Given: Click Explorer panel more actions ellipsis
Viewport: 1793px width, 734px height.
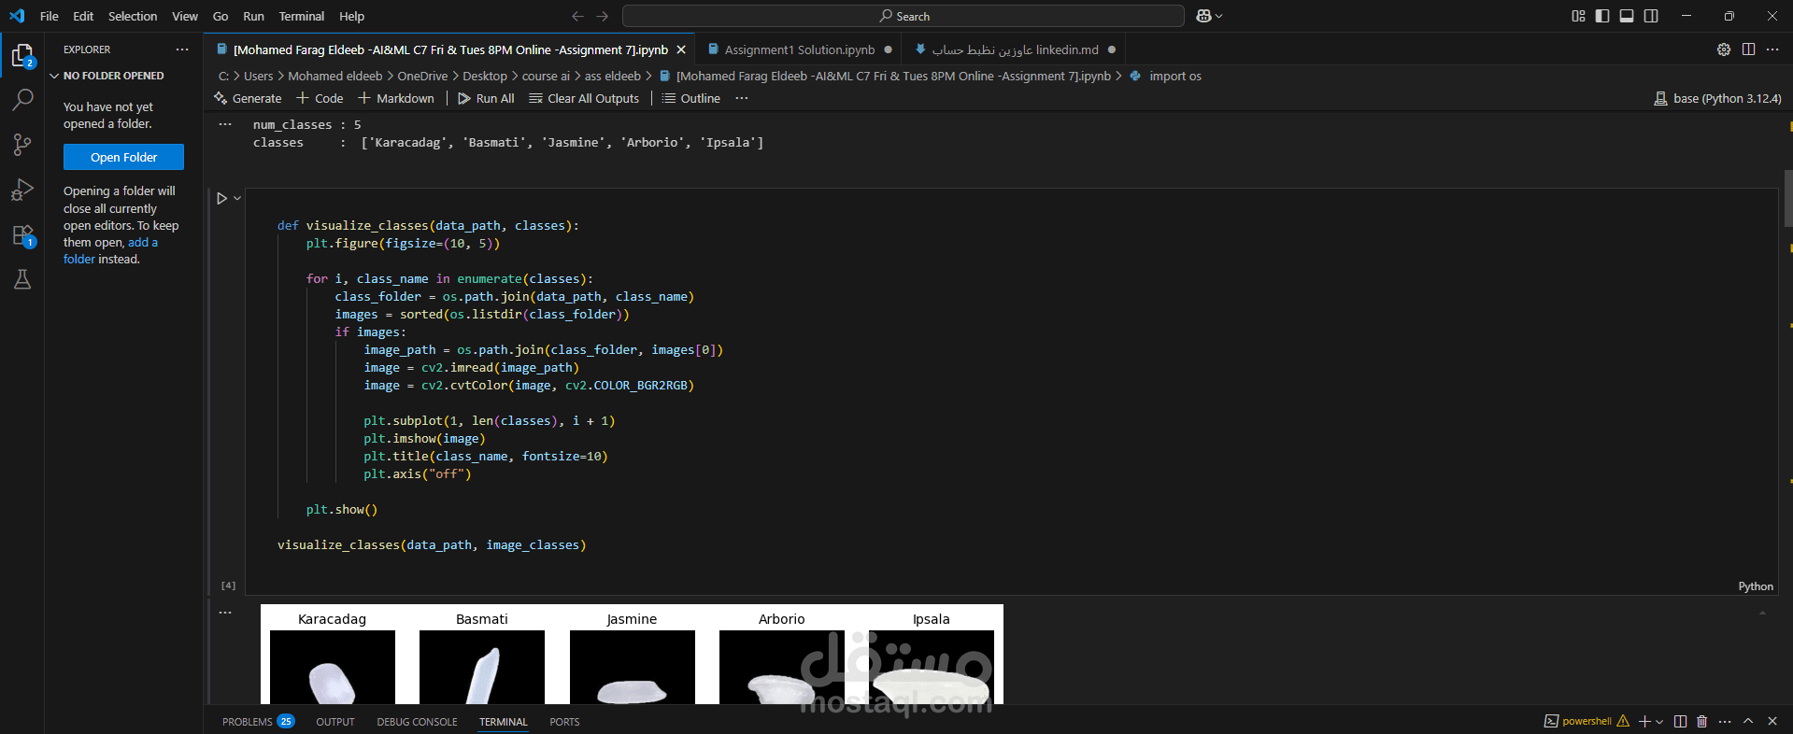Looking at the screenshot, I should pyautogui.click(x=182, y=49).
